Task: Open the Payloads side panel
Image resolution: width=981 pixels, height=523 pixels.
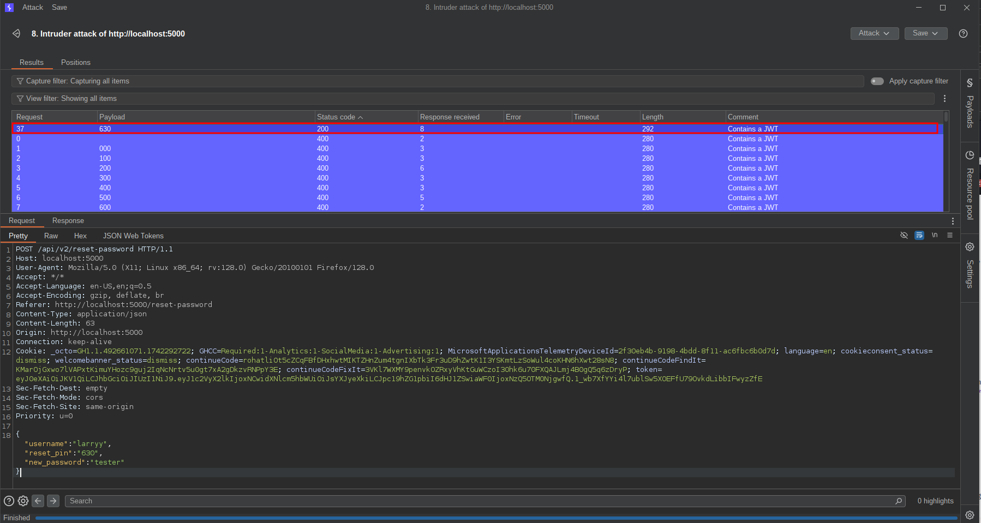Action: click(970, 104)
